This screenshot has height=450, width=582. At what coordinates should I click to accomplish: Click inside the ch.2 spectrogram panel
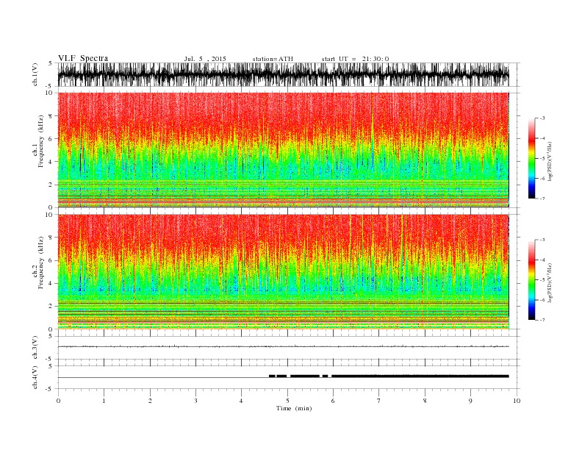click(284, 272)
